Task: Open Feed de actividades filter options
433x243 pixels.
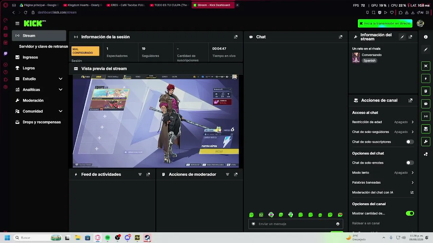Action: click(x=140, y=174)
